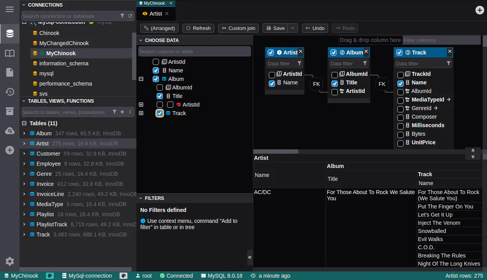Viewport: 487px width, 280px height.
Task: Open the hamburger menu in the sidebar
Action: pos(10,9)
